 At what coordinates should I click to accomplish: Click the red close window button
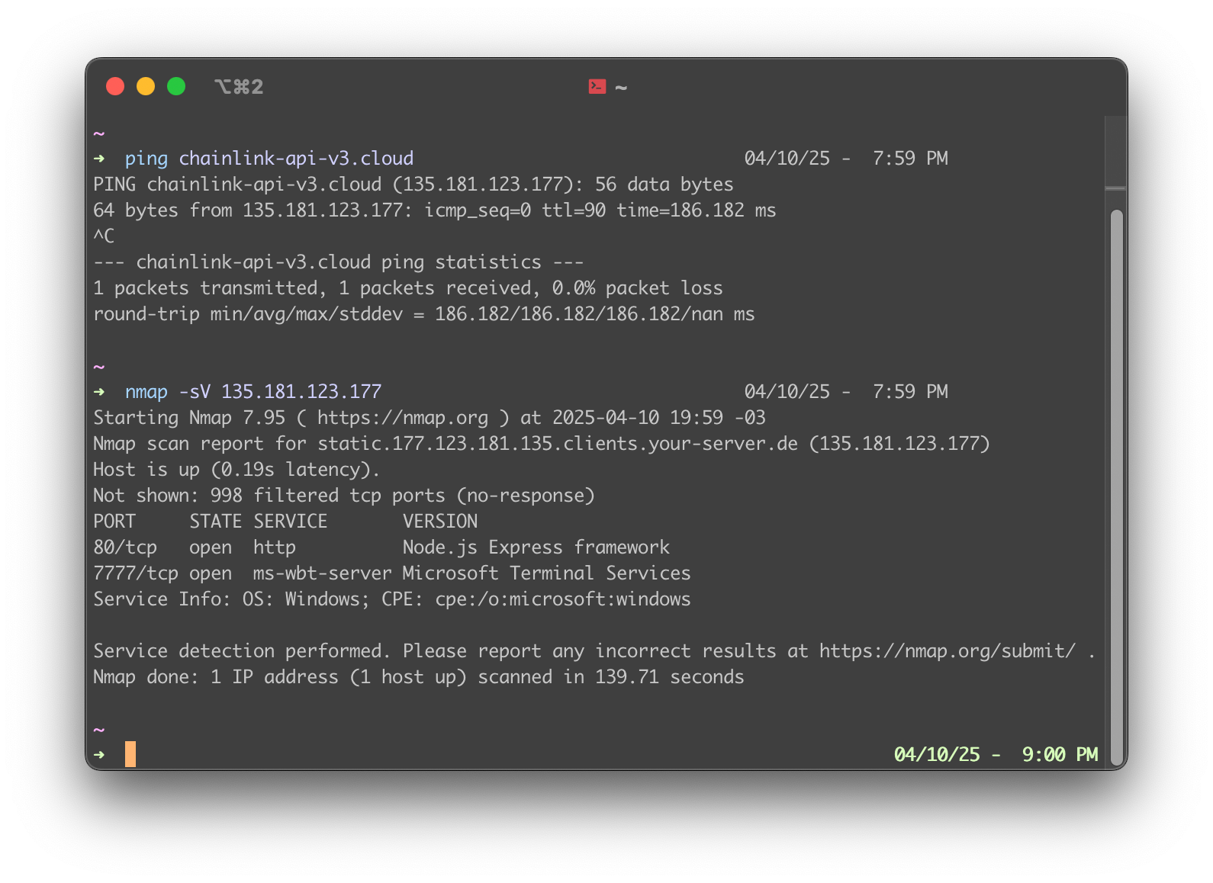[x=115, y=86]
